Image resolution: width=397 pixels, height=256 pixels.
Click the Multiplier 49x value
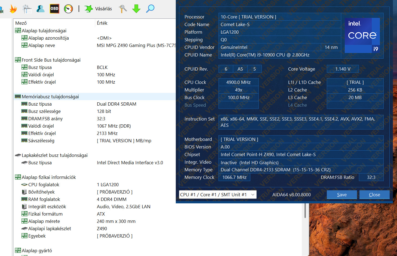[x=239, y=90]
